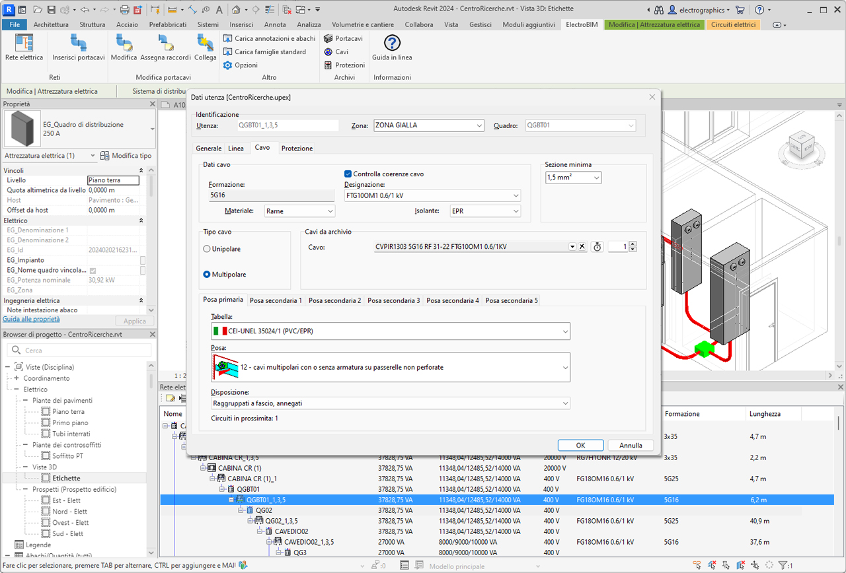846x573 pixels.
Task: Select the Unipolare radio button
Action: coord(207,249)
